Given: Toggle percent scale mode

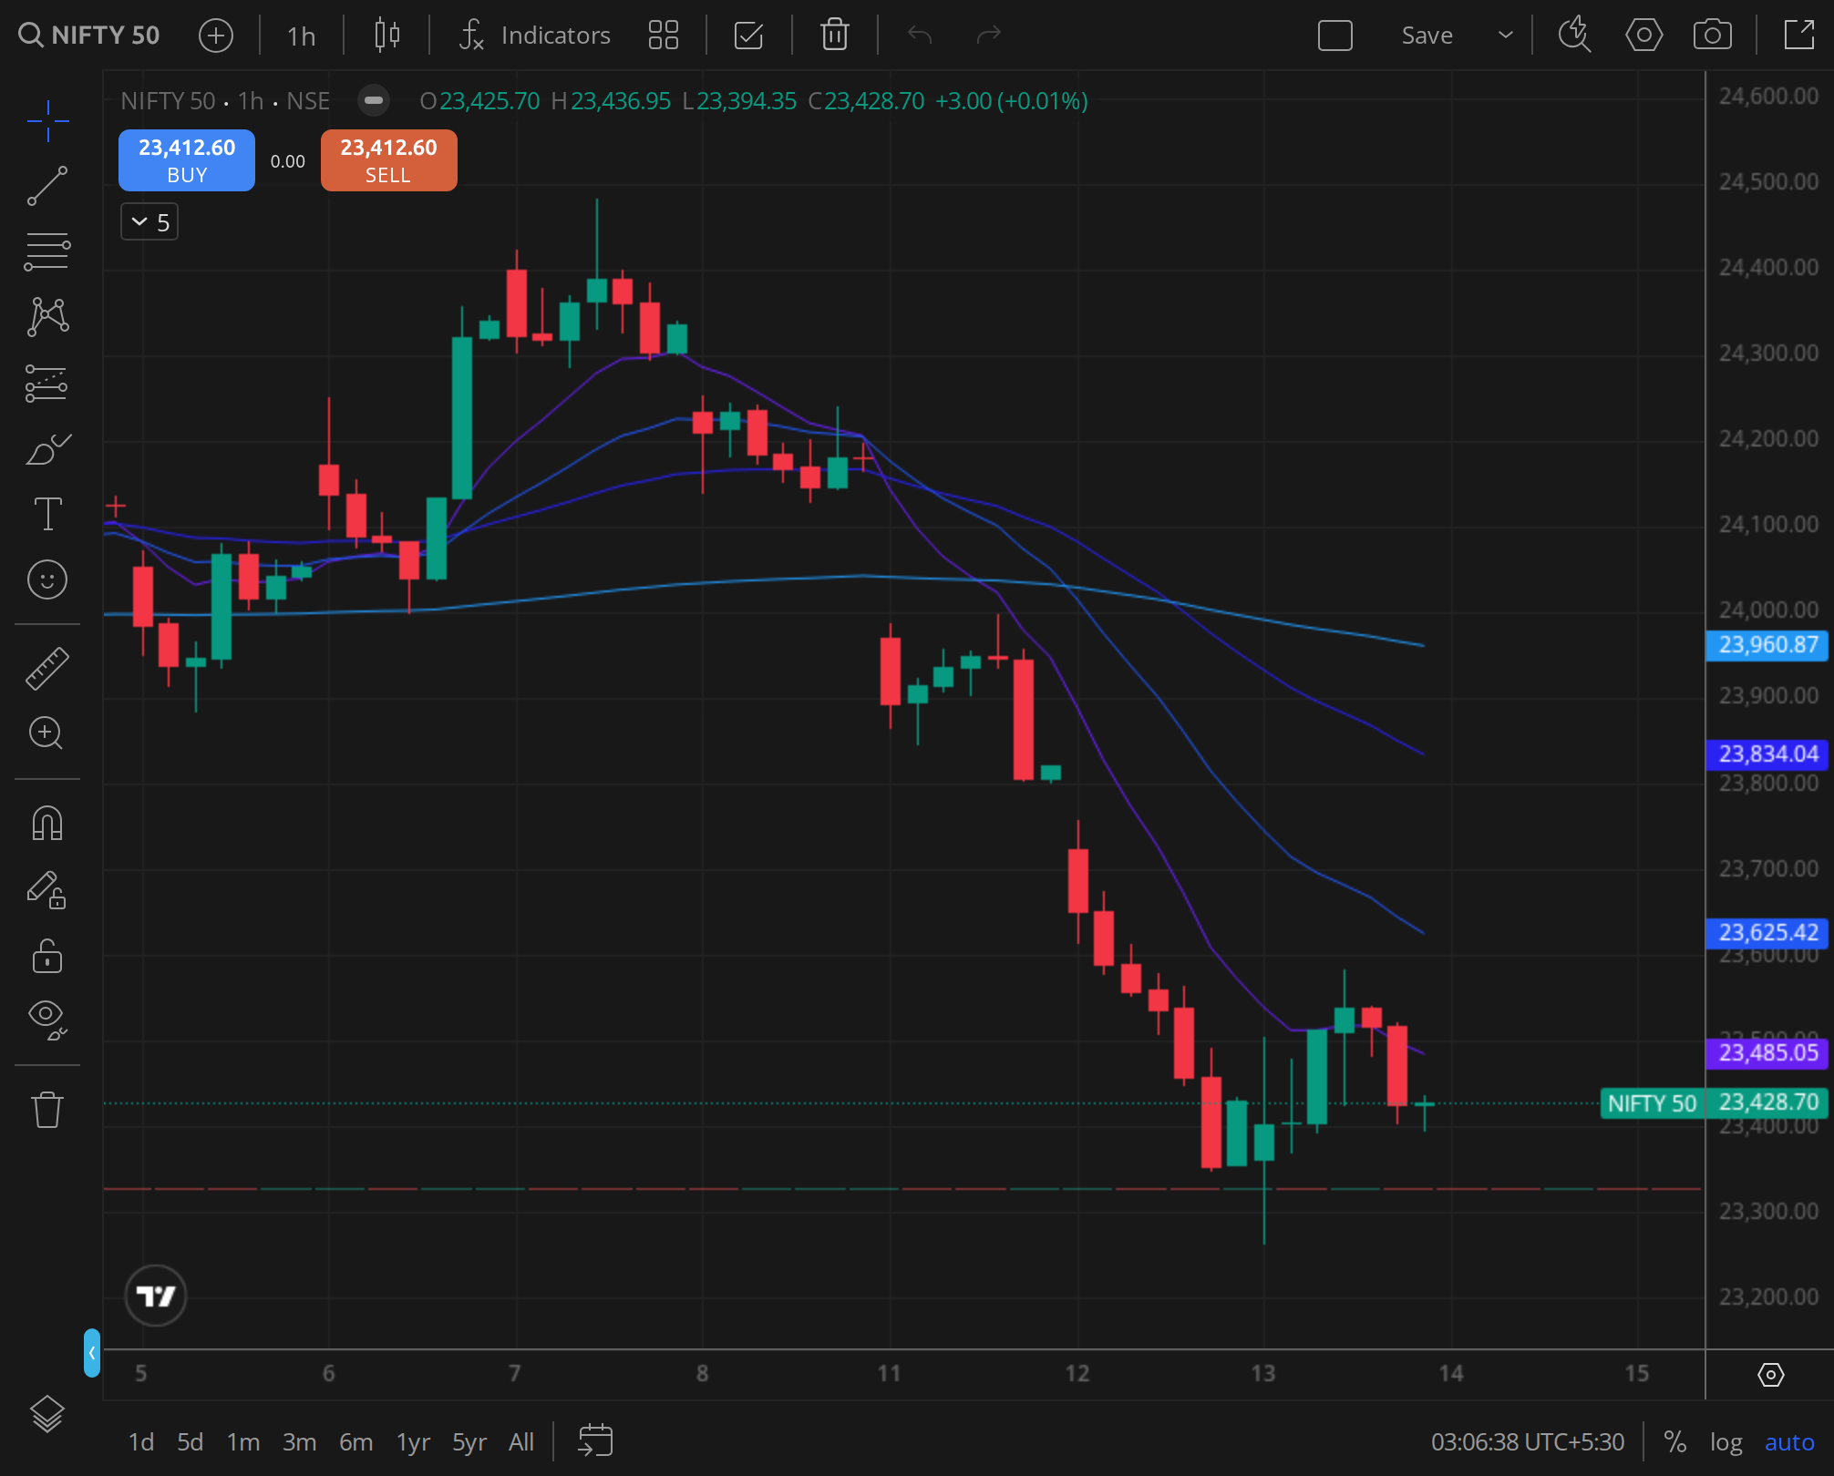Looking at the screenshot, I should pos(1674,1442).
